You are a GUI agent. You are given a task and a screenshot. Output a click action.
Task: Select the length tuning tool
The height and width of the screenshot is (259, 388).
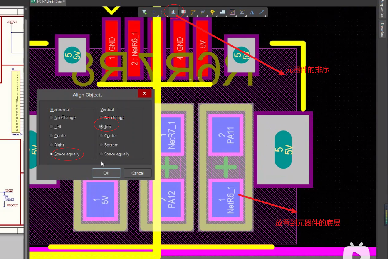(203, 12)
